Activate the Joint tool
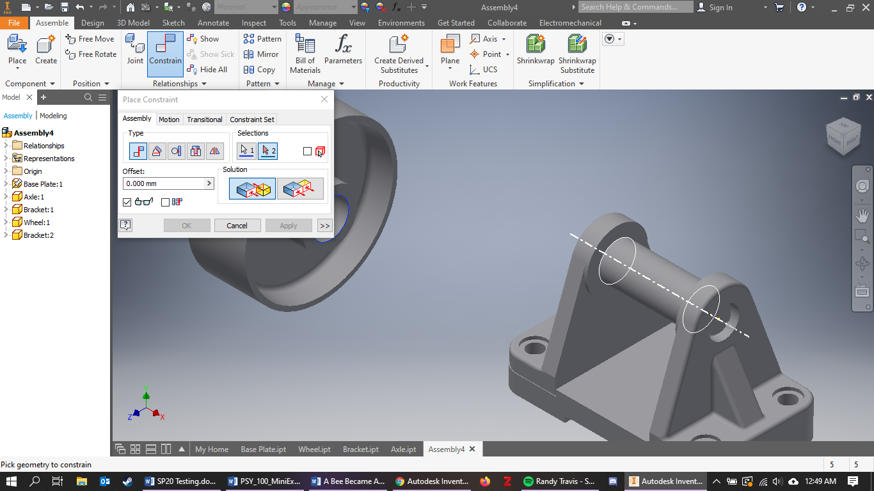 135,51
